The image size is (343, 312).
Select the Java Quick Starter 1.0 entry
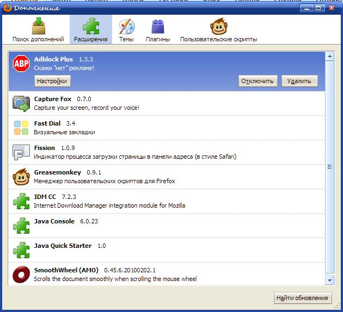[167, 250]
